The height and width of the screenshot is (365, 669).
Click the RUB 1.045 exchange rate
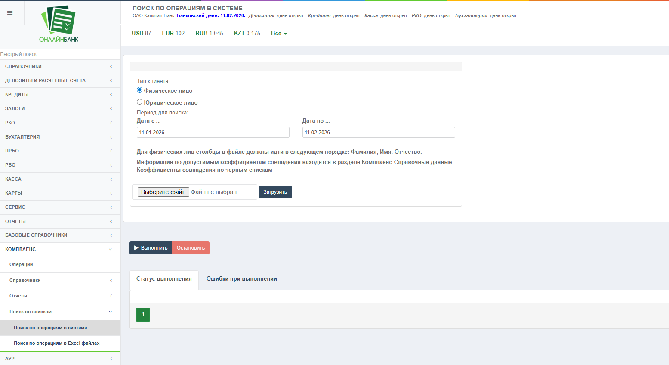[x=210, y=34]
